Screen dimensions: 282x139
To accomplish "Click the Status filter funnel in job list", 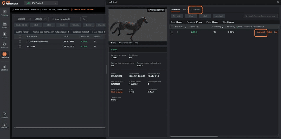I will pyautogui.click(x=88, y=37).
